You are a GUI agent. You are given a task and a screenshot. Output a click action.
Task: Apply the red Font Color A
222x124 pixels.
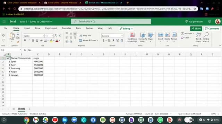click(57, 41)
